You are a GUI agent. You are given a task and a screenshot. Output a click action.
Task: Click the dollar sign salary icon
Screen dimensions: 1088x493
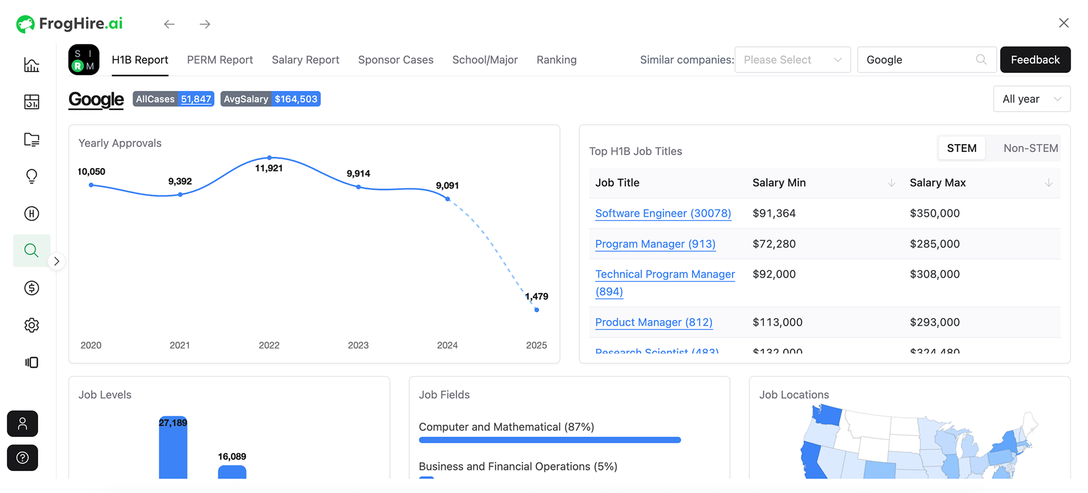coord(31,288)
